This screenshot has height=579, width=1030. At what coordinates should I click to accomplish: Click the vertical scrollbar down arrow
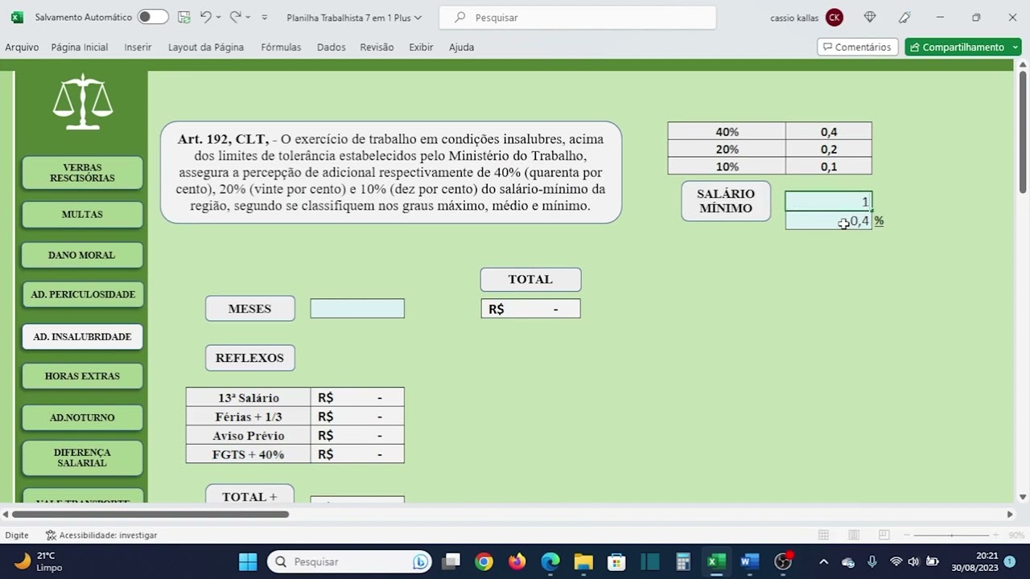click(x=1023, y=497)
